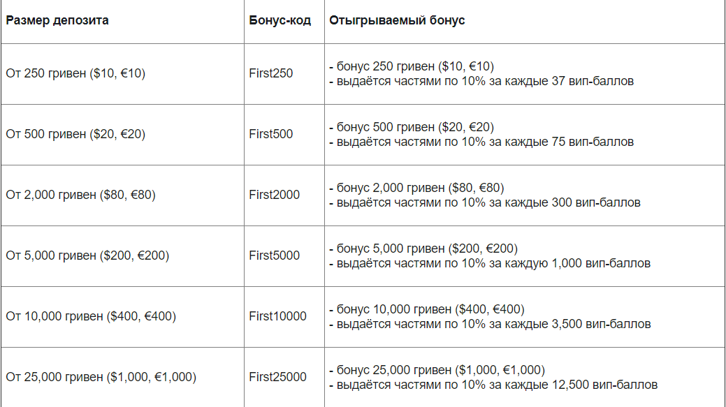Select the First5000 bonus code

274,256
